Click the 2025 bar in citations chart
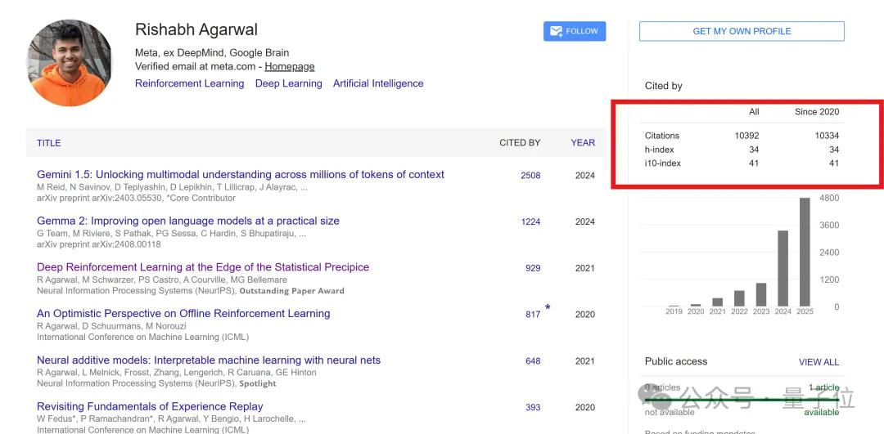The width and height of the screenshot is (884, 434). pos(805,252)
